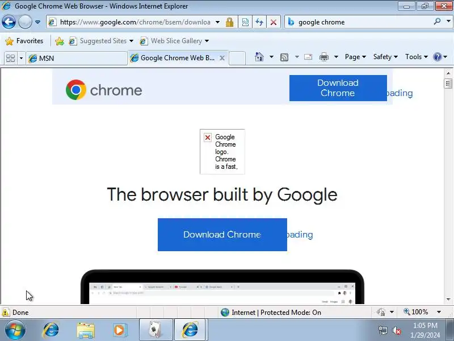
Task: Click the laptop browser preview image
Action: click(222, 287)
